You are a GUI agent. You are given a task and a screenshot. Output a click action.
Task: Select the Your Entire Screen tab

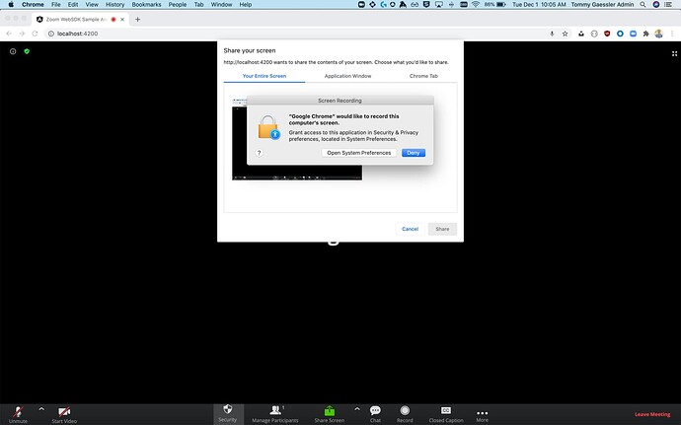[265, 76]
